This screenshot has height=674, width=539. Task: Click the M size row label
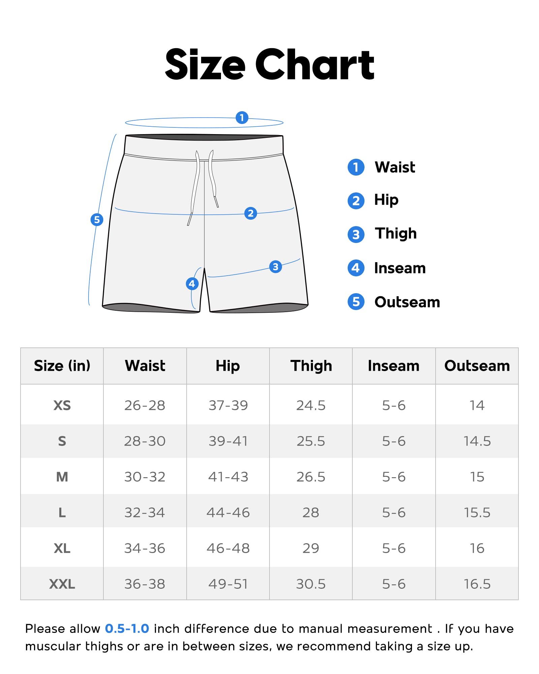click(x=62, y=477)
